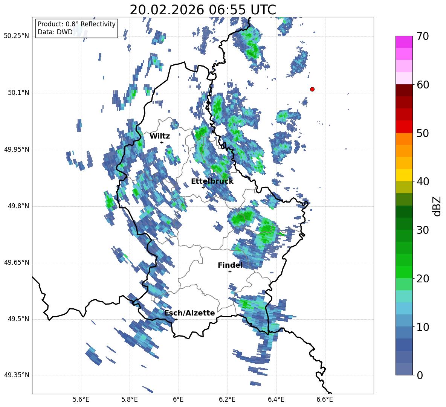Click the colorbar tick label 10
Image resolution: width=446 pixels, height=407 pixels.
point(423,327)
